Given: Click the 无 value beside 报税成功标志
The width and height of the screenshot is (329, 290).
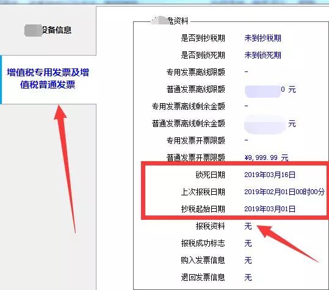Looking at the screenshot, I should coord(248,244).
